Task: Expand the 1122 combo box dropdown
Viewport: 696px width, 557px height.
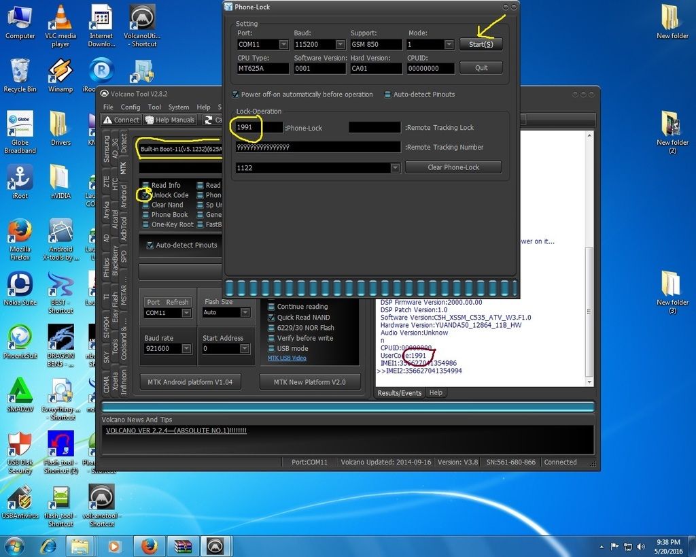Action: click(x=395, y=167)
